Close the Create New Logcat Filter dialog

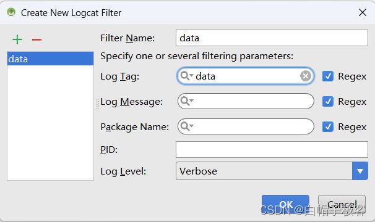pyautogui.click(x=363, y=12)
